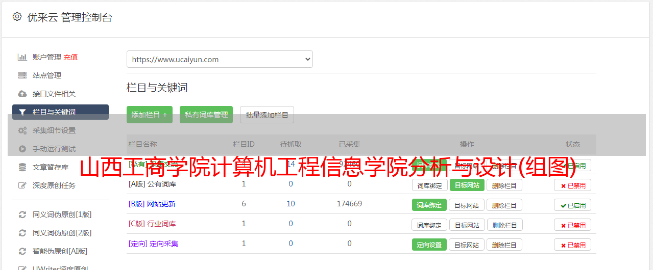The image size is (653, 270).
Task: Click the filter icon for 栏目与关键词
Action: coord(22,112)
